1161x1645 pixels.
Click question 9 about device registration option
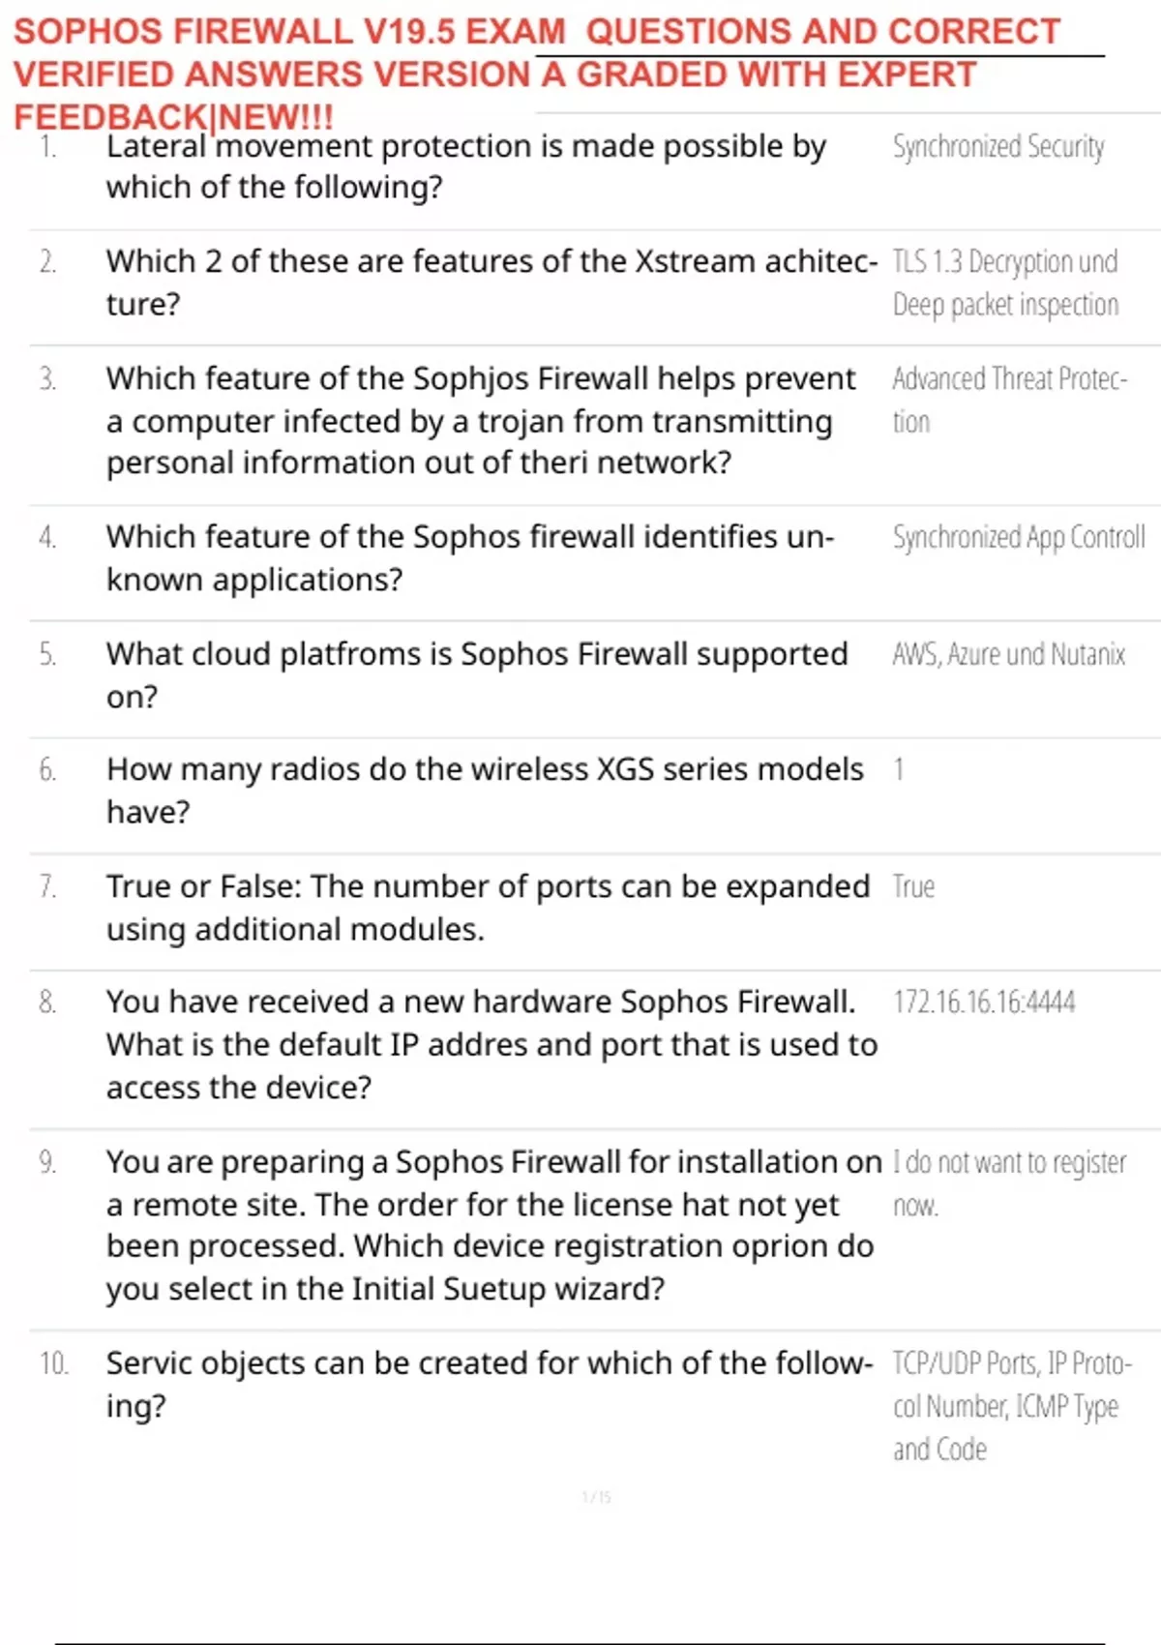[x=493, y=1225]
